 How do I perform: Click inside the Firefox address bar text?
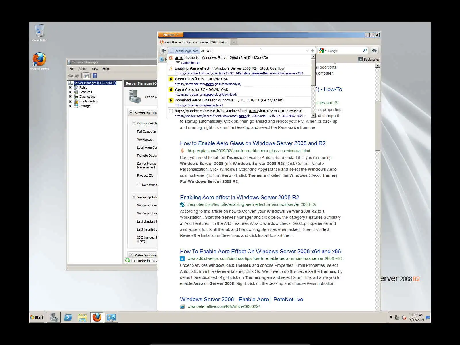point(252,51)
